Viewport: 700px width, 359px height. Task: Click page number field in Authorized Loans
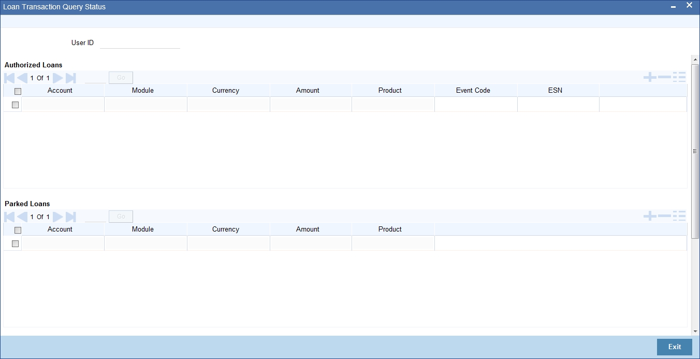point(95,78)
